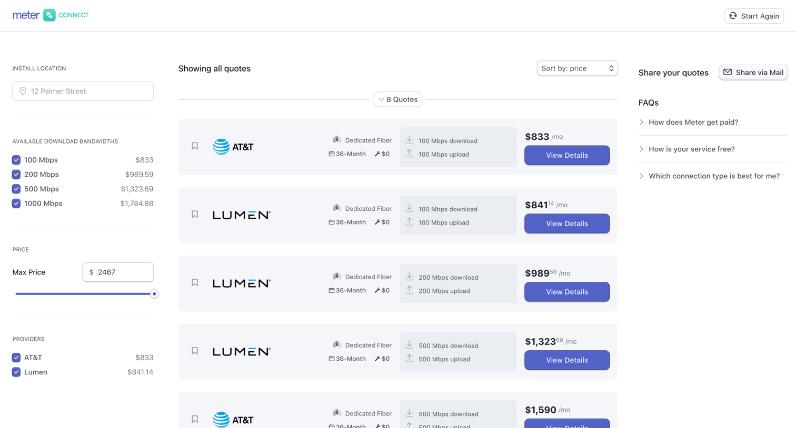Click the Meter Connect logo
The width and height of the screenshot is (796, 428).
[51, 15]
